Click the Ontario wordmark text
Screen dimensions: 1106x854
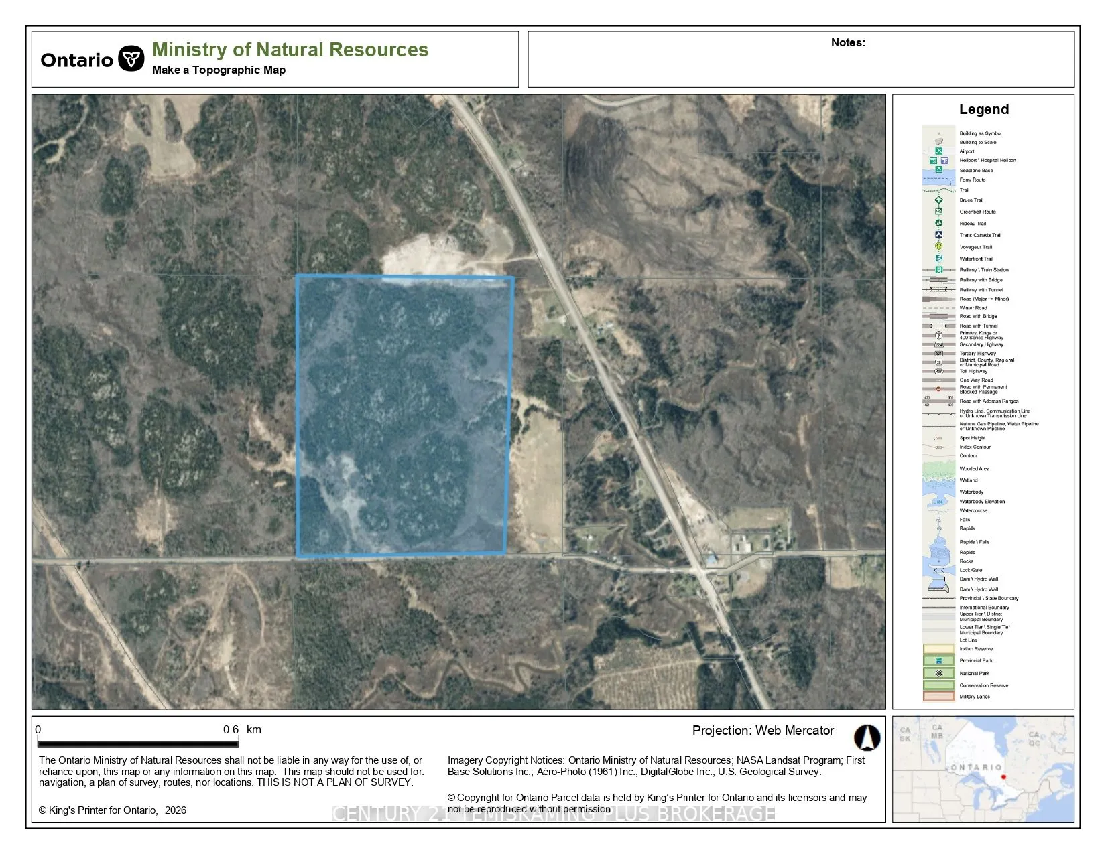(76, 60)
